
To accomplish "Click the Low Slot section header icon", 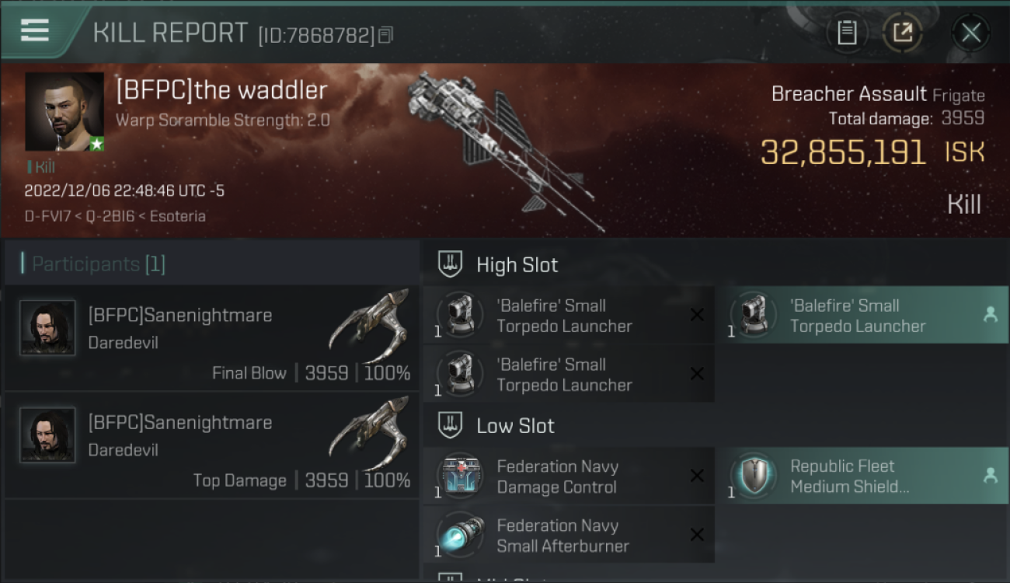I will tap(451, 425).
